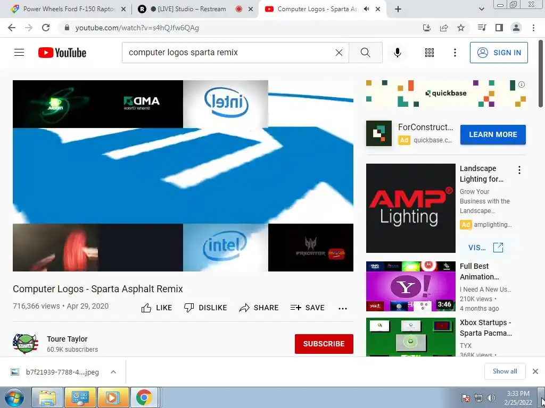Open the YouTube apps grid
Image resolution: width=545 pixels, height=408 pixels.
pos(430,53)
